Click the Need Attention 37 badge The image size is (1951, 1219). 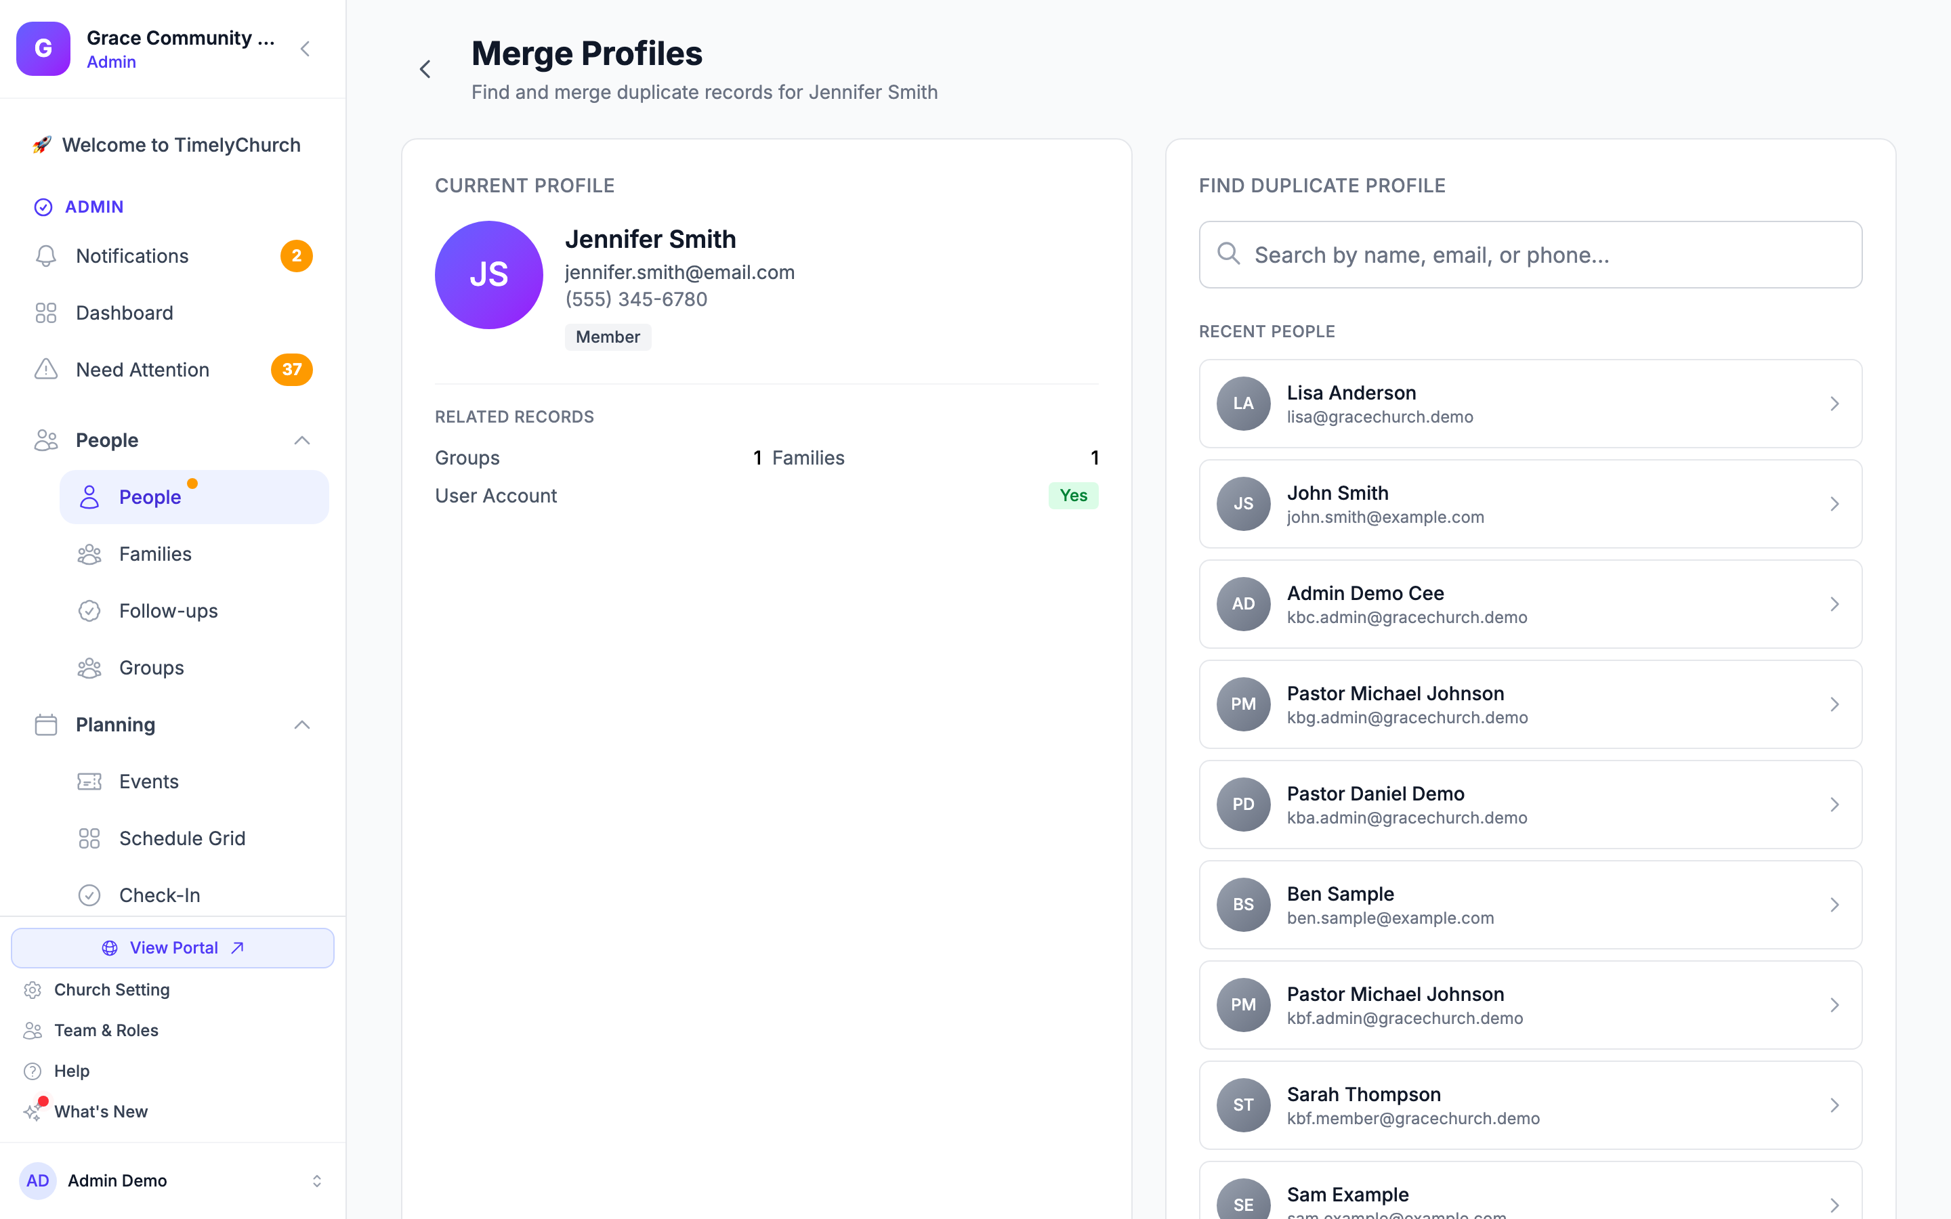click(x=292, y=369)
